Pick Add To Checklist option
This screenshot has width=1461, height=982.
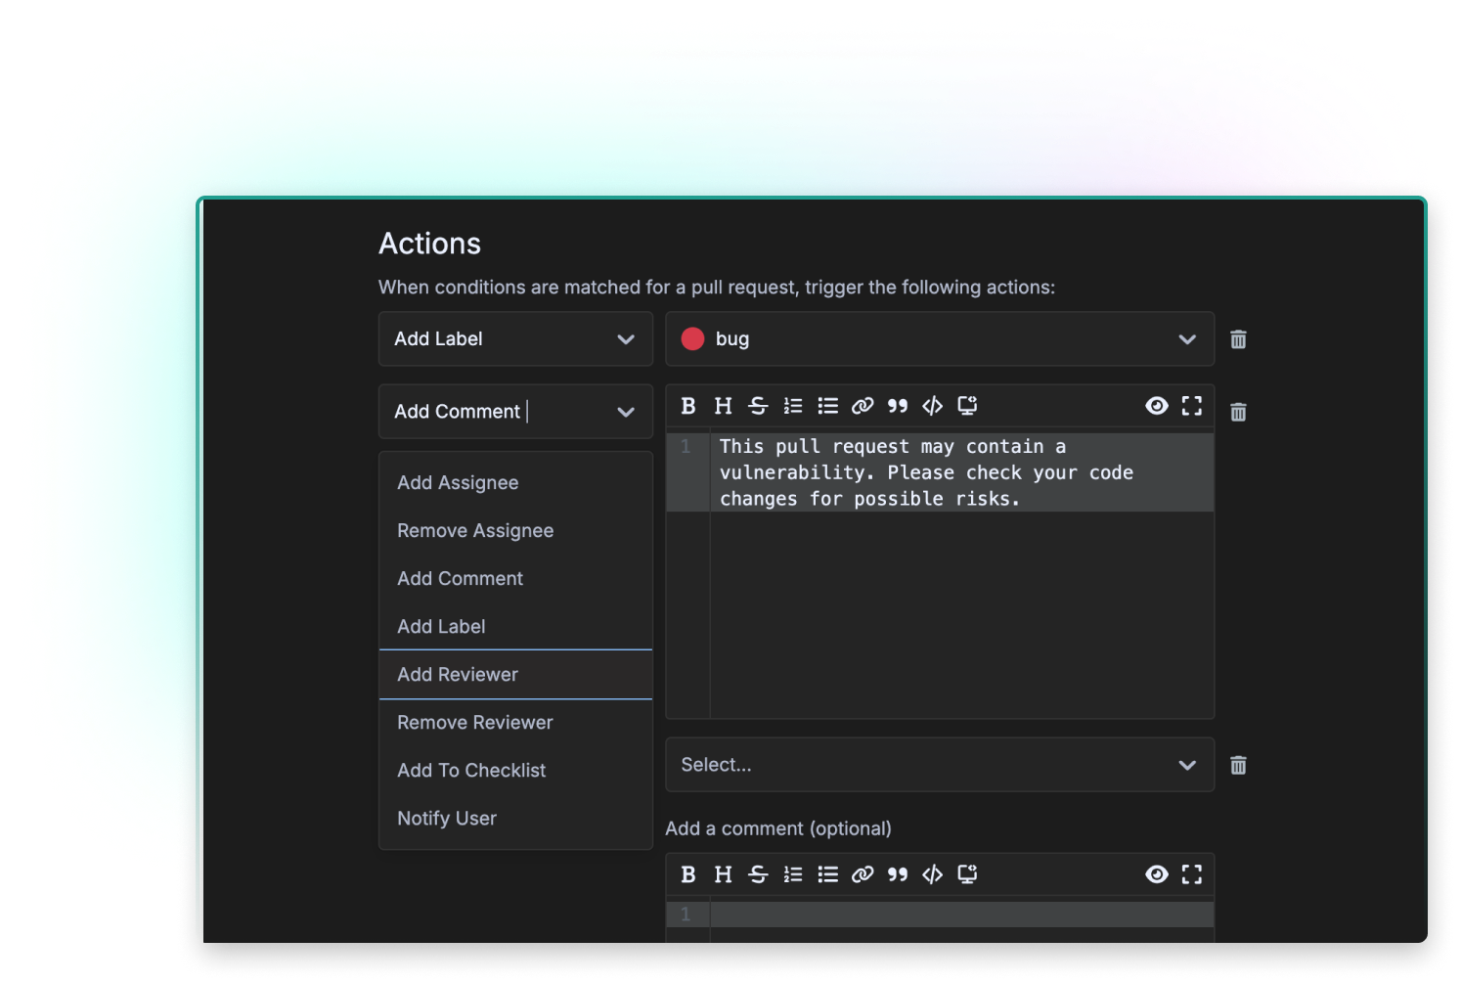coord(471,771)
